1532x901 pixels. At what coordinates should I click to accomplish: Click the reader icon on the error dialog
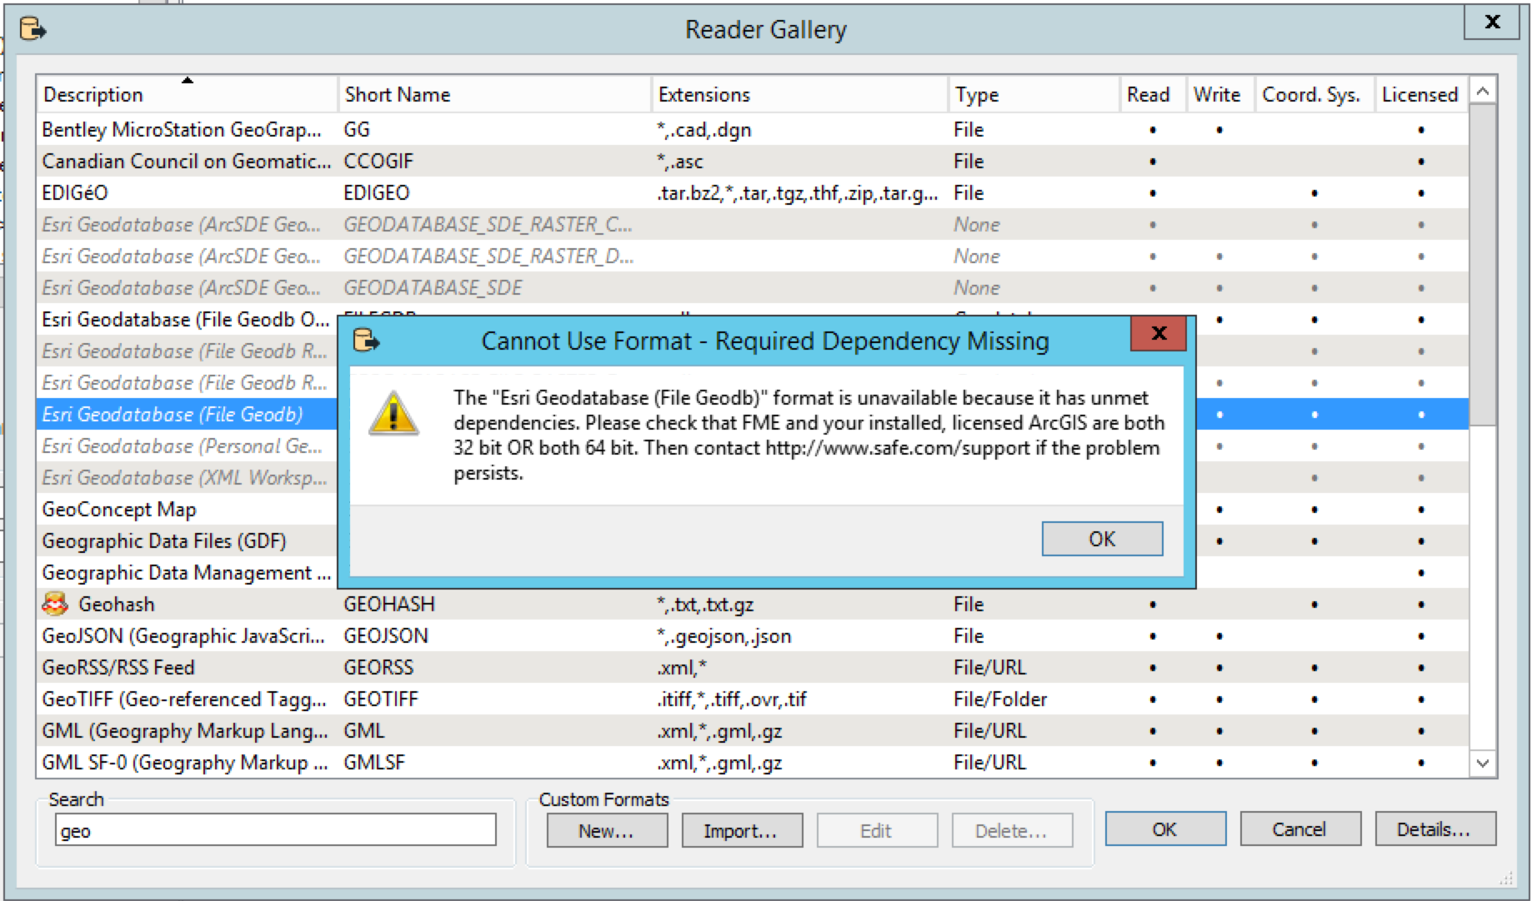pyautogui.click(x=367, y=341)
